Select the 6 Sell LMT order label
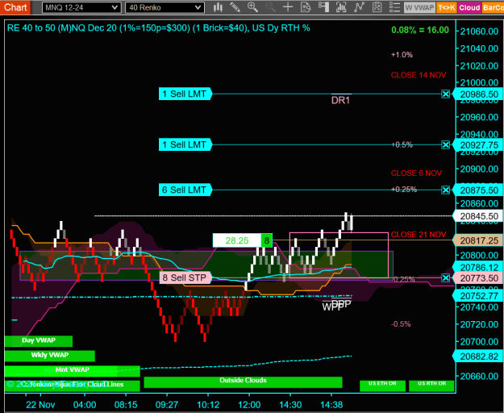 (185, 190)
